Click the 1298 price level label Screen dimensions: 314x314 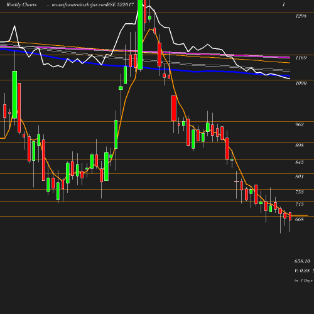[x=301, y=16]
